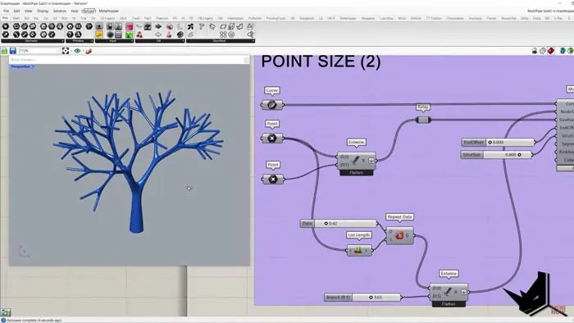Click the four-circles icon in OpenNest group

[223, 34]
